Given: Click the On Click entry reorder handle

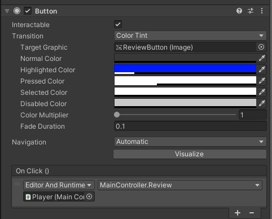Looking at the screenshot, I should (17, 184).
